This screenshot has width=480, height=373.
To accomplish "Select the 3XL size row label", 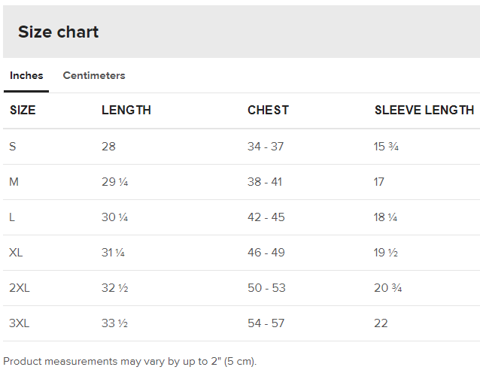I will coord(20,323).
